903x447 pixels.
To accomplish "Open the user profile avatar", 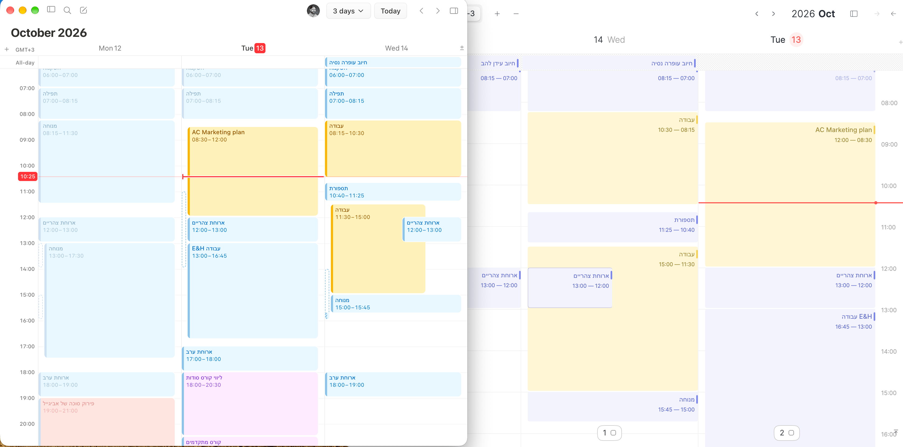I will pyautogui.click(x=313, y=11).
